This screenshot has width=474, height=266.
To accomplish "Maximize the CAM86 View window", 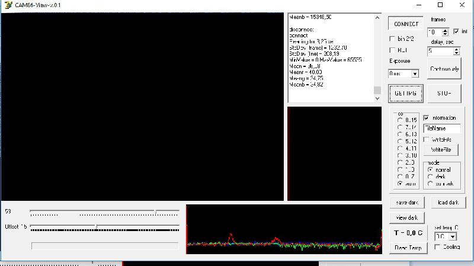I will pyautogui.click(x=440, y=5).
